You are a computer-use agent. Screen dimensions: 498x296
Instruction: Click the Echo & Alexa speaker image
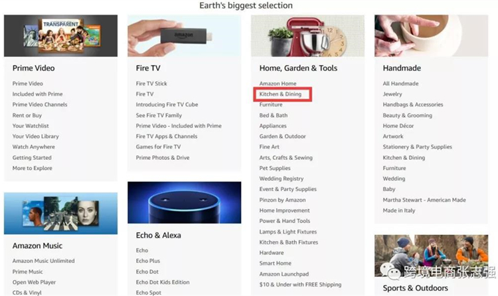[x=184, y=202]
